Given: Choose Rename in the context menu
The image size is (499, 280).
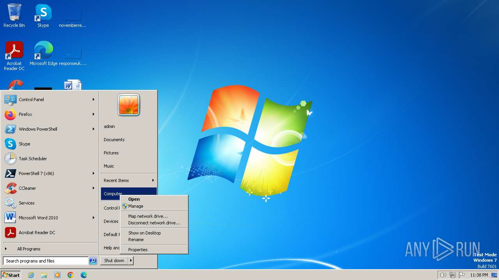Looking at the screenshot, I should pyautogui.click(x=154, y=240).
